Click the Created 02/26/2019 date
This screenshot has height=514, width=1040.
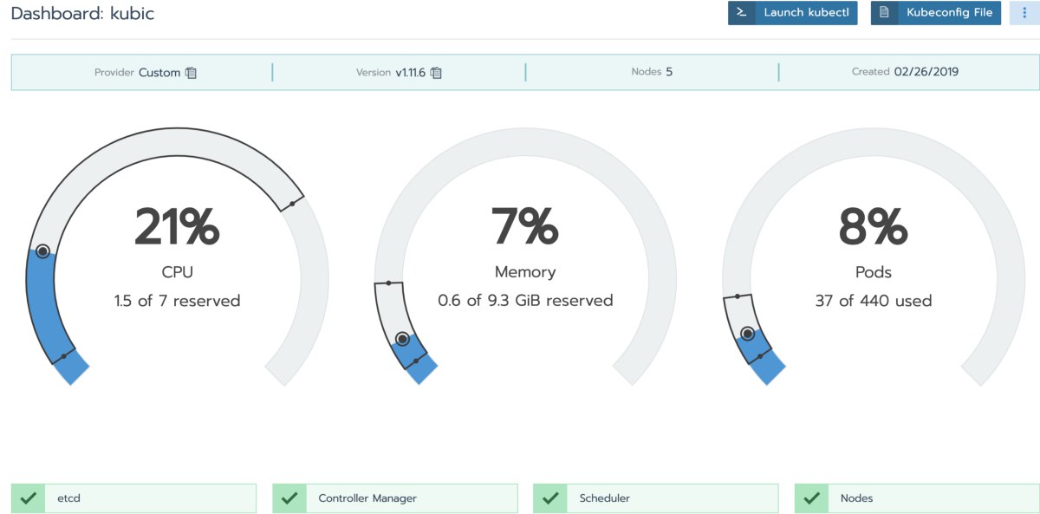pos(905,72)
